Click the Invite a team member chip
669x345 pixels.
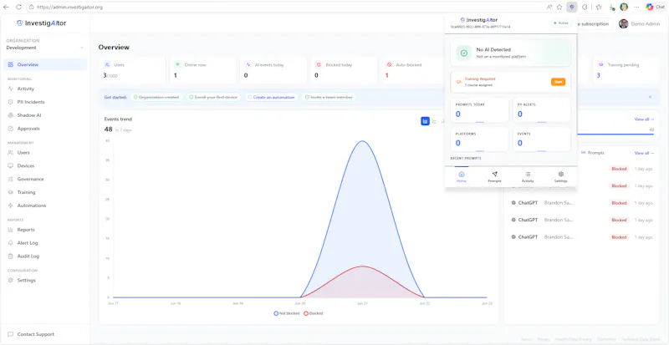(329, 97)
